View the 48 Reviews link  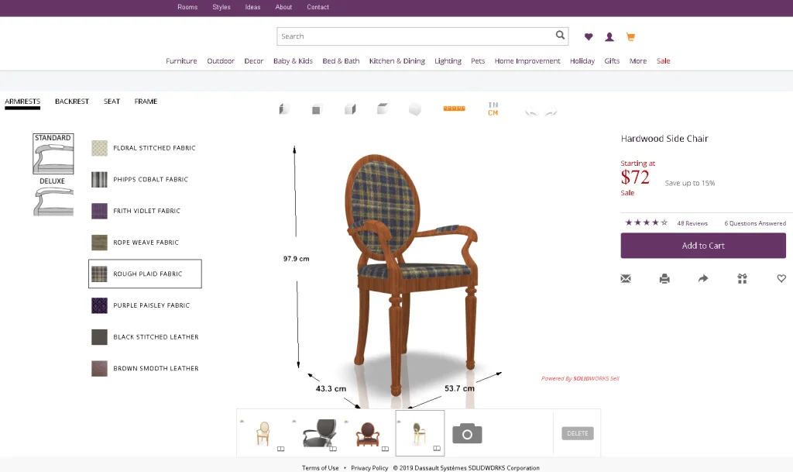point(692,222)
